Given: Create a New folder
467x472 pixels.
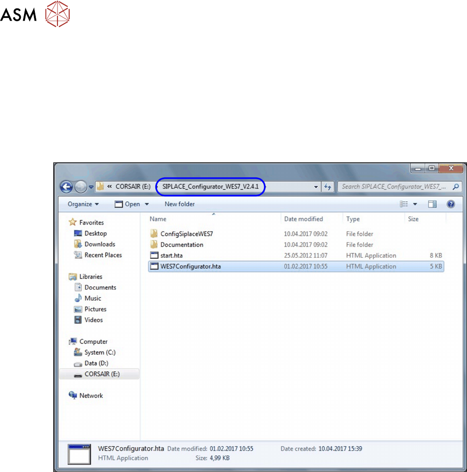Looking at the screenshot, I should pyautogui.click(x=179, y=204).
